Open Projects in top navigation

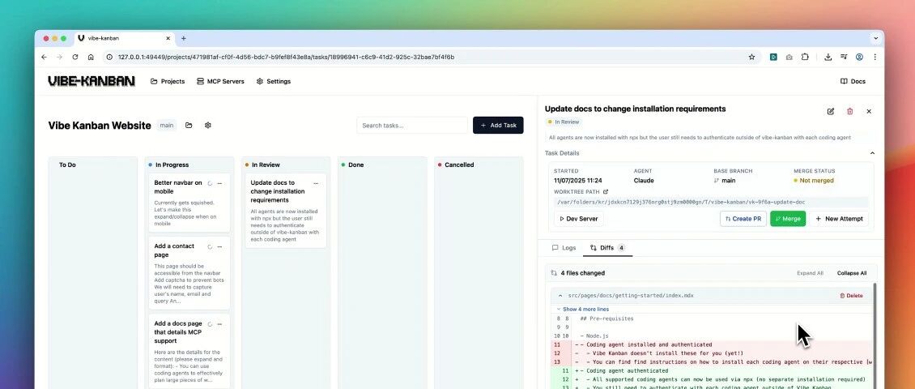(x=168, y=81)
